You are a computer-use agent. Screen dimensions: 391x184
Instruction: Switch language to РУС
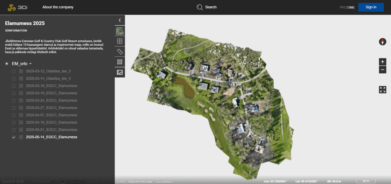click(x=343, y=8)
